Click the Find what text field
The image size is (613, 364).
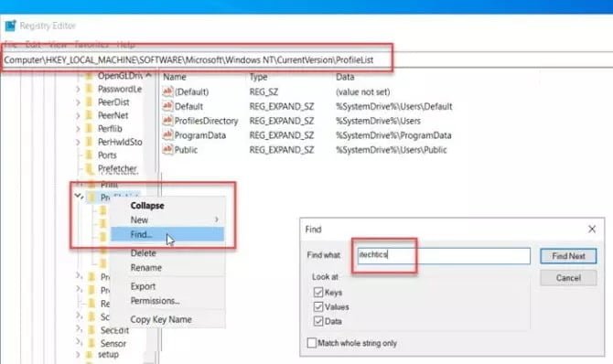444,255
